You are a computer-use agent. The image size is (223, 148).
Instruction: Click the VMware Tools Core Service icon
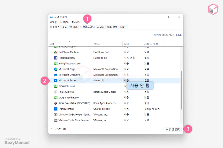click(55, 120)
